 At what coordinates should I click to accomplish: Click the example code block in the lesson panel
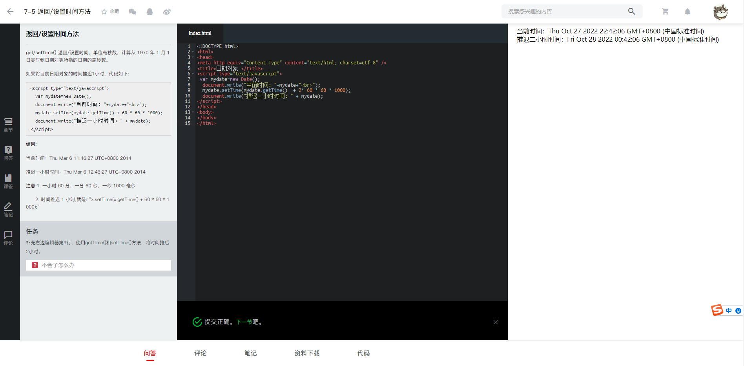98,109
